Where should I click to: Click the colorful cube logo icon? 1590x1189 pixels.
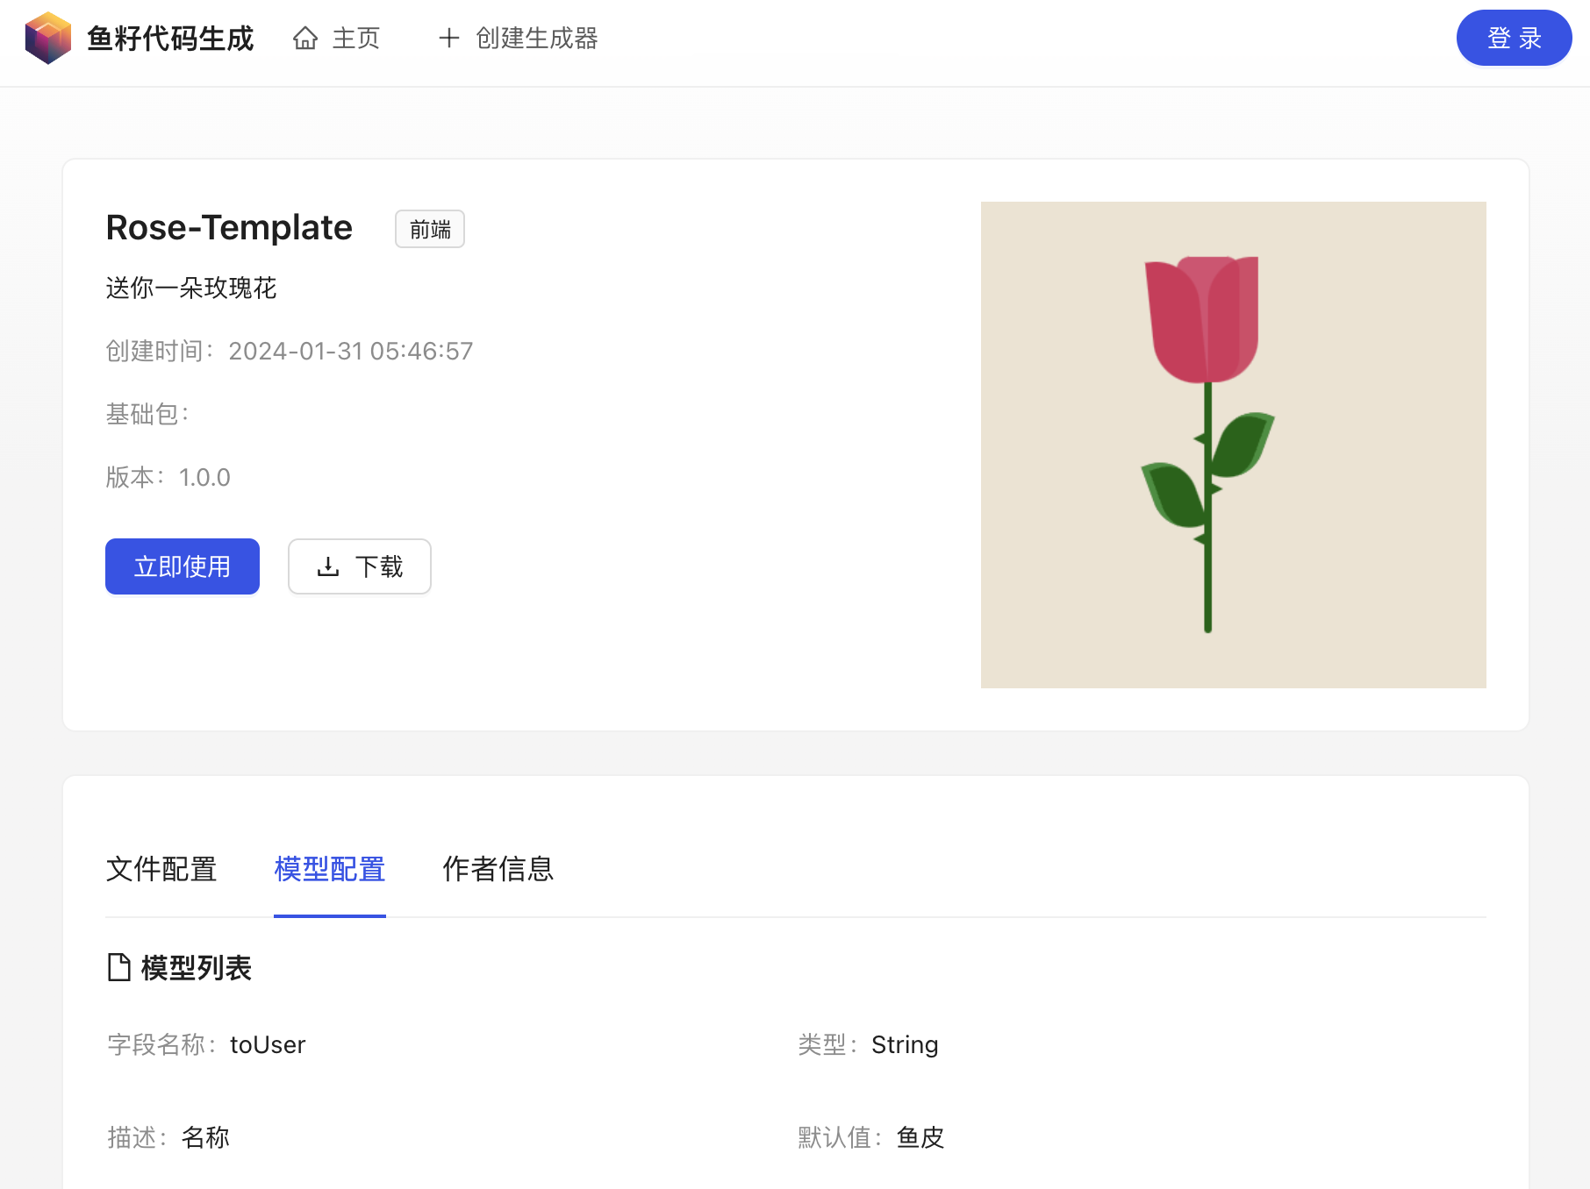47,39
